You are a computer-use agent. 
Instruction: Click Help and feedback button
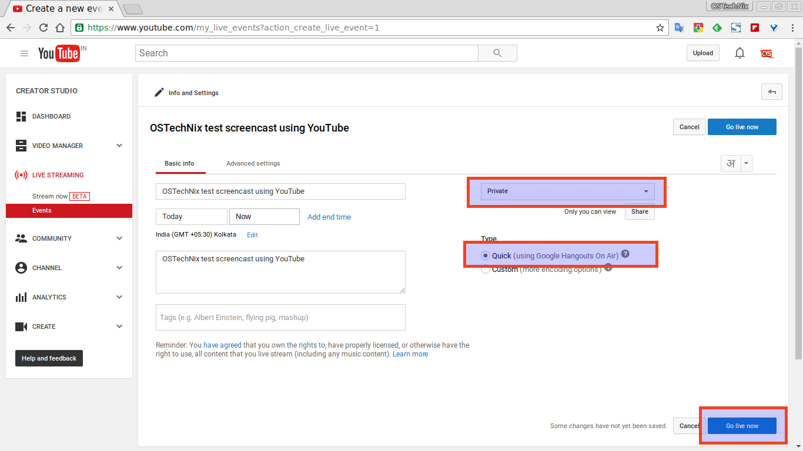point(49,358)
